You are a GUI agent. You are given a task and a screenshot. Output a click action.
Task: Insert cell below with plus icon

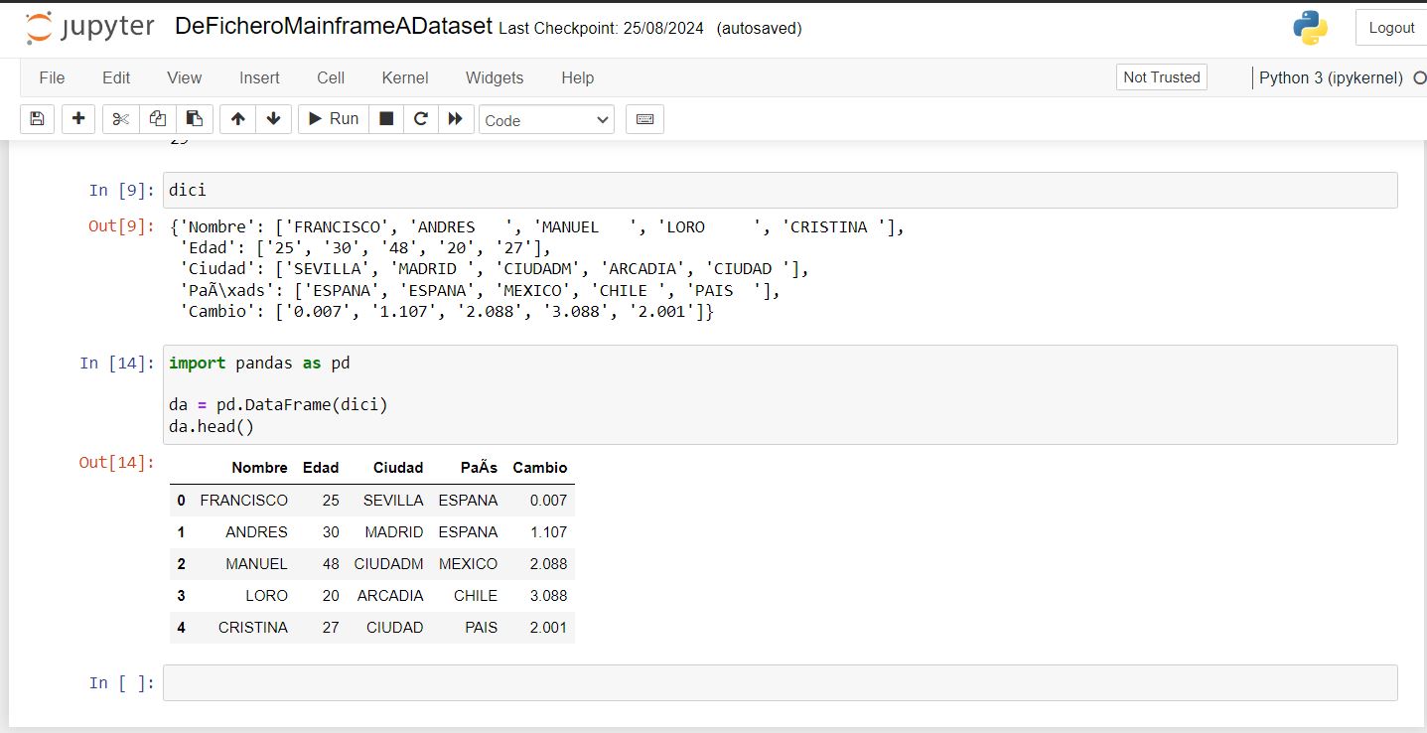pyautogui.click(x=78, y=119)
